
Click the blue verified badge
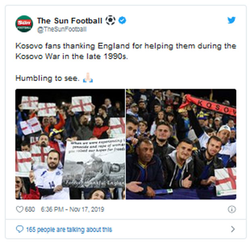(122, 20)
